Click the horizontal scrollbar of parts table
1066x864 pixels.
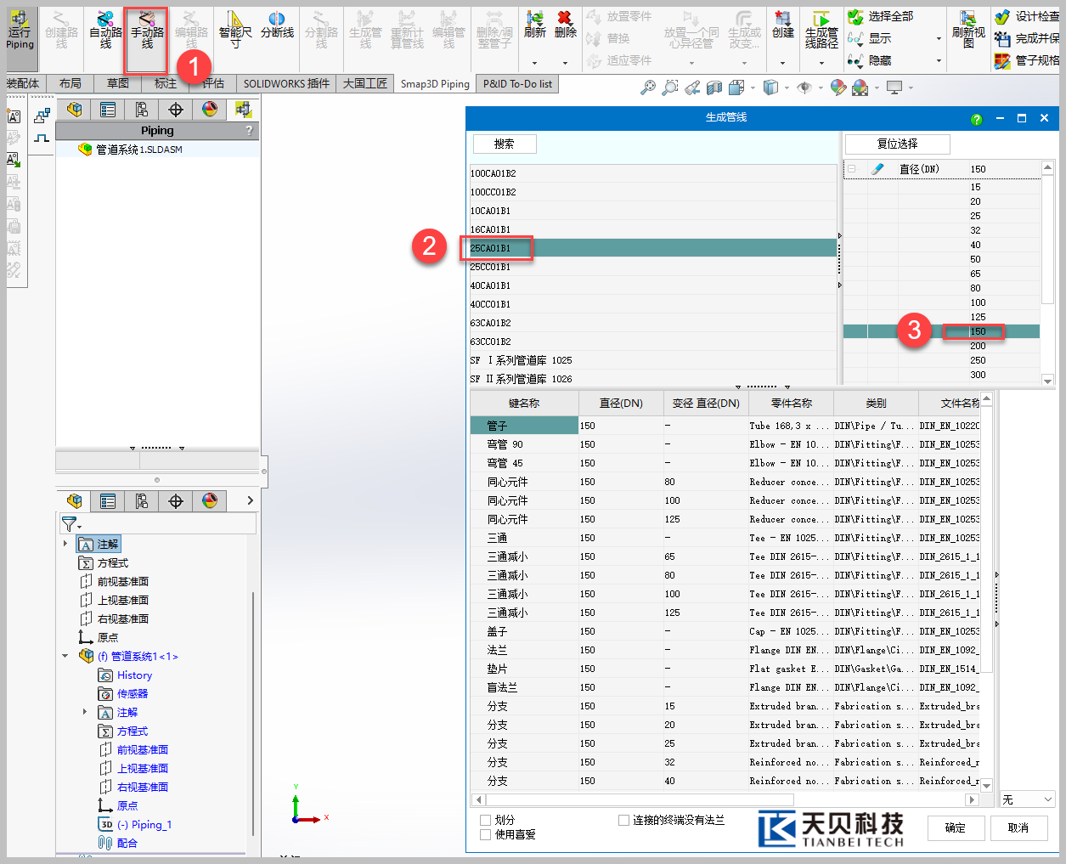[x=641, y=799]
